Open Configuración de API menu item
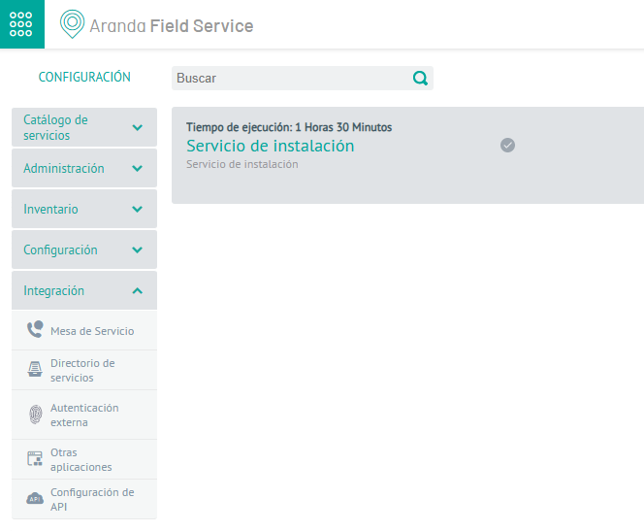This screenshot has height=532, width=644. click(x=84, y=499)
